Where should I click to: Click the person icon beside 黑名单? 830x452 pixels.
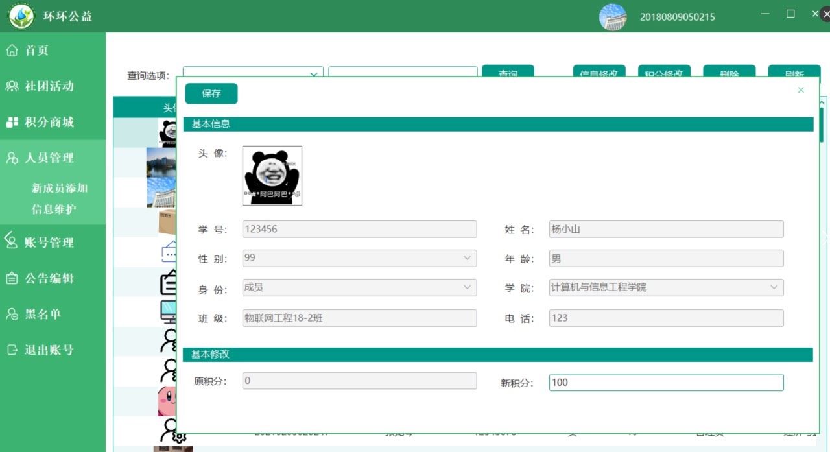coord(12,314)
